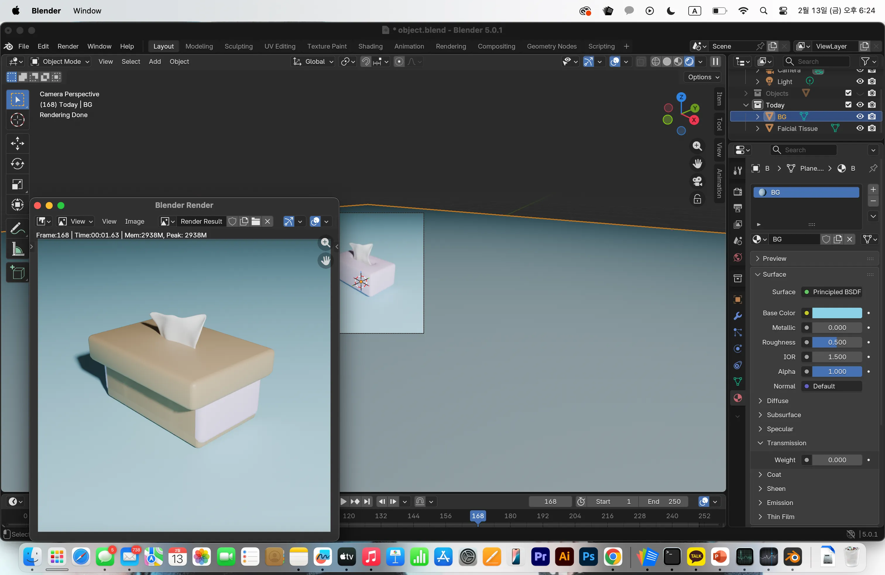Select the Scale tool in toolbar
Image resolution: width=885 pixels, height=575 pixels.
[17, 184]
